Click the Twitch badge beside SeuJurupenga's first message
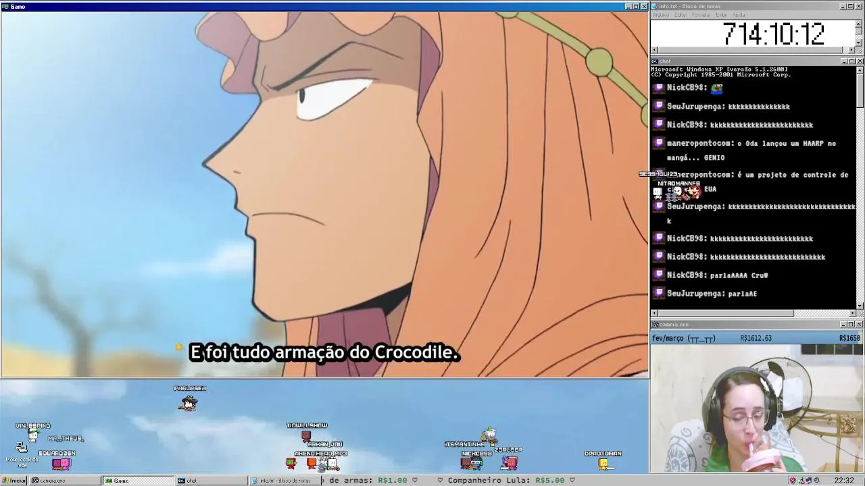The height and width of the screenshot is (486, 865). click(x=660, y=106)
